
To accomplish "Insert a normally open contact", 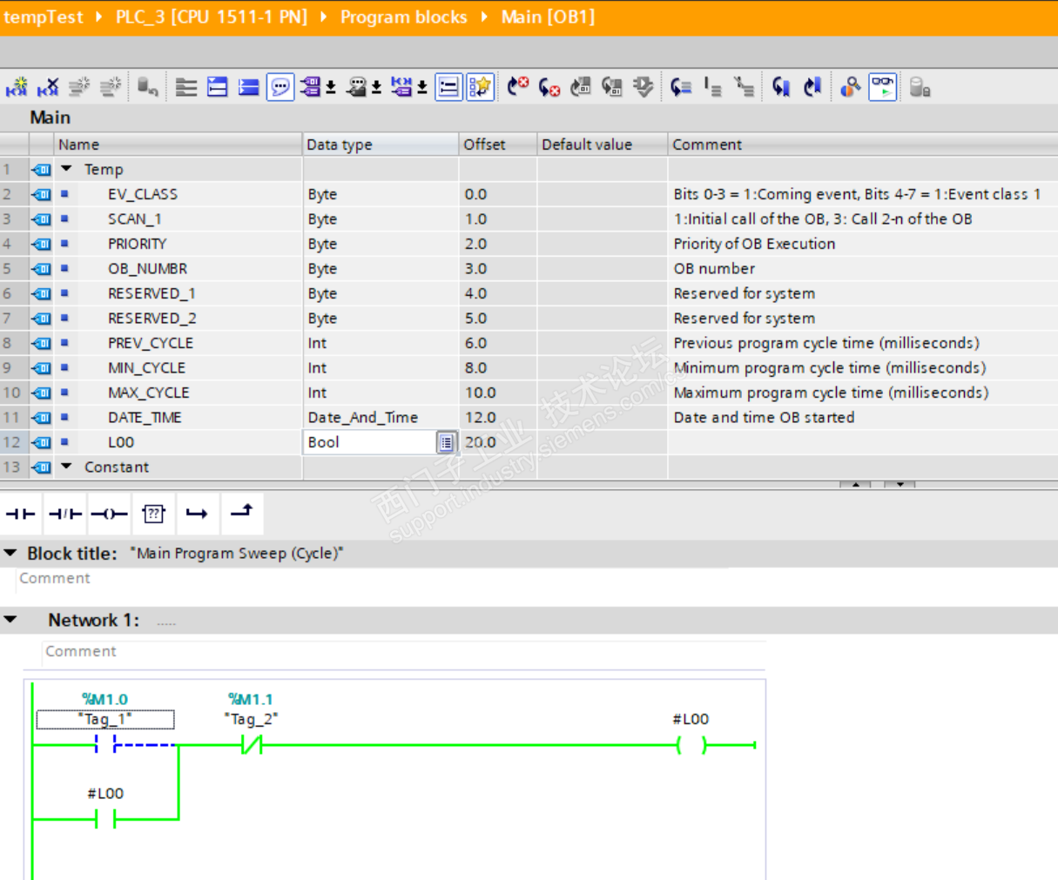I will [20, 514].
